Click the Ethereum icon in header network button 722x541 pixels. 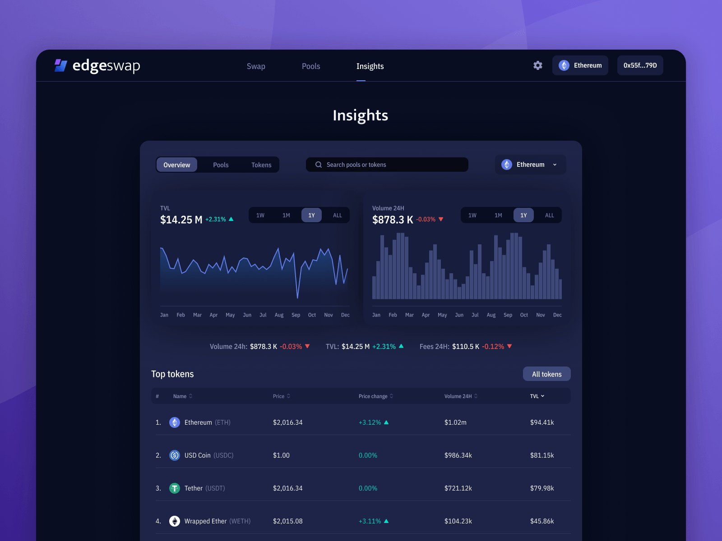564,65
